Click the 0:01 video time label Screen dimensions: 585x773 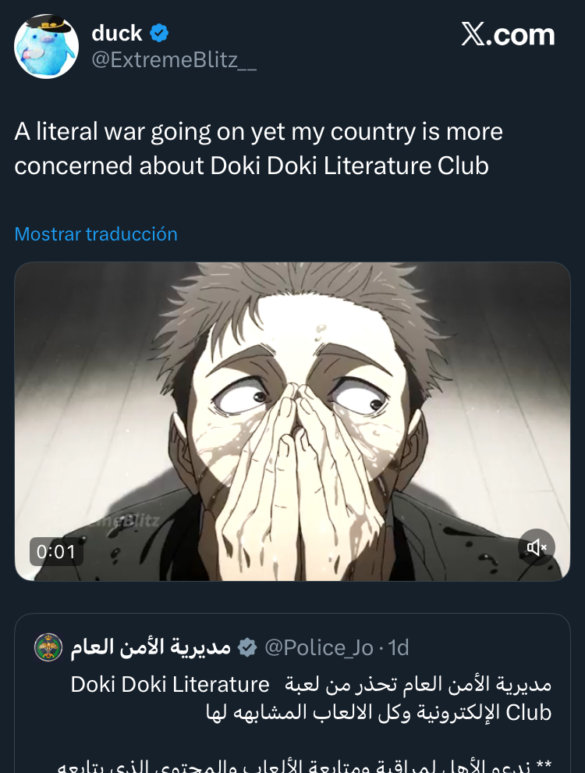click(56, 552)
